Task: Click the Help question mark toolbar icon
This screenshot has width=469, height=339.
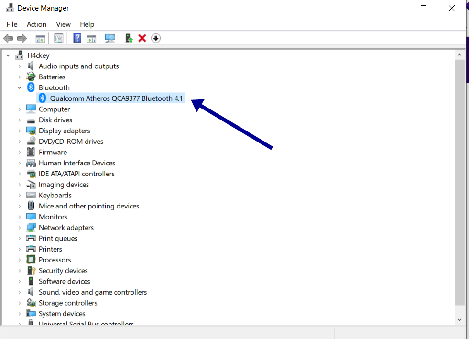Action: point(77,38)
